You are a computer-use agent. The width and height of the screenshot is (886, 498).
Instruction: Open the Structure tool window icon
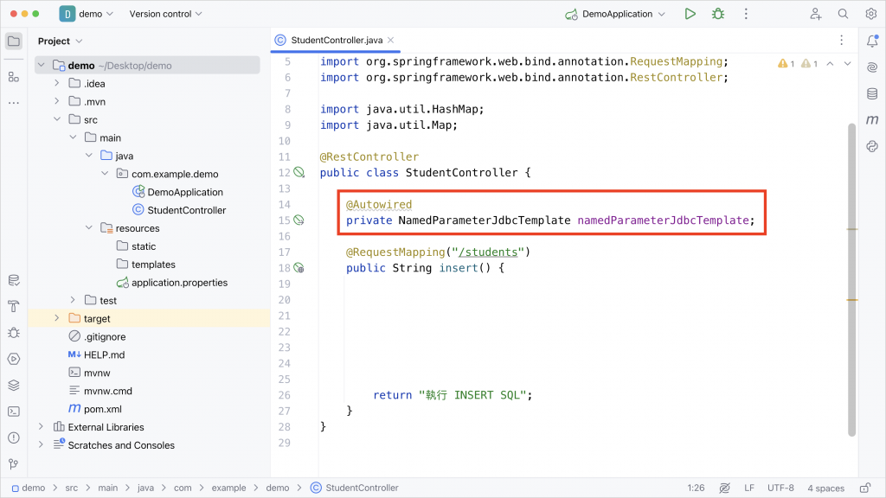(x=14, y=77)
